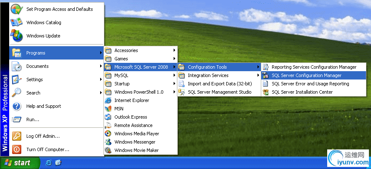Click the SQL Server Configuration Manager icon
The image size is (371, 169).
266,75
